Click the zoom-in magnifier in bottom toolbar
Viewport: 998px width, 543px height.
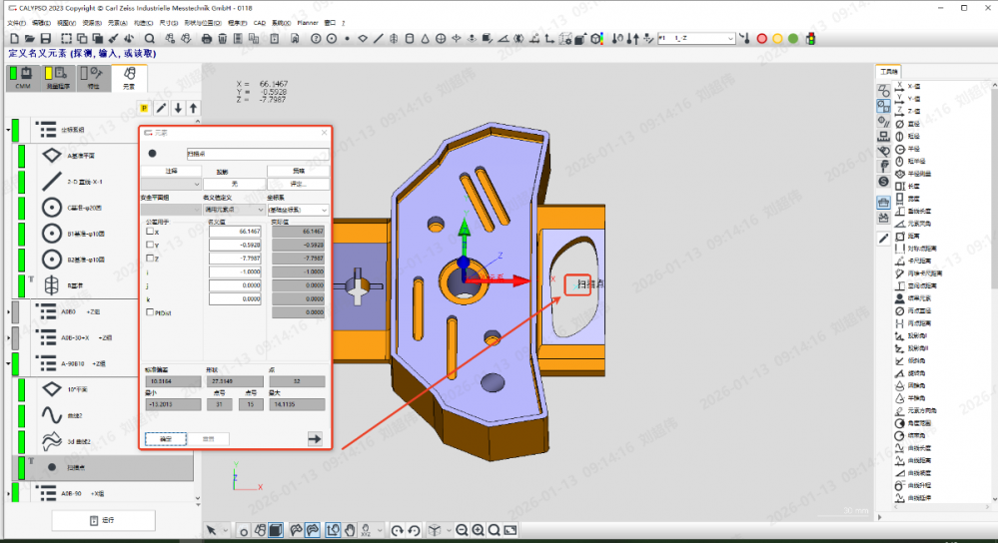pyautogui.click(x=478, y=530)
